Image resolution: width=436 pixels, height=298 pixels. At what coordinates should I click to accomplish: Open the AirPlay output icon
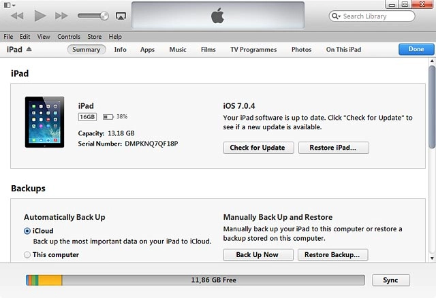pyautogui.click(x=121, y=15)
